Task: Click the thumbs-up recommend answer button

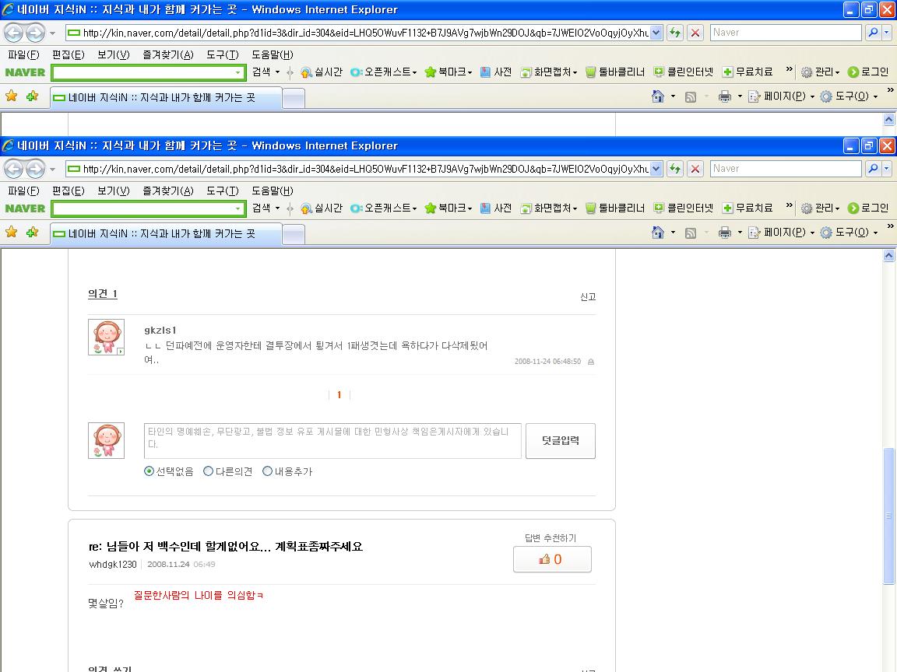Action: point(552,559)
